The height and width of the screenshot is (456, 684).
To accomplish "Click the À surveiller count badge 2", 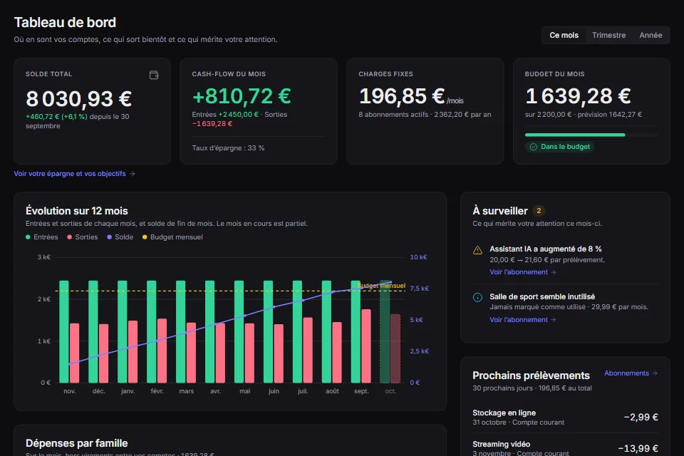I will tap(539, 211).
